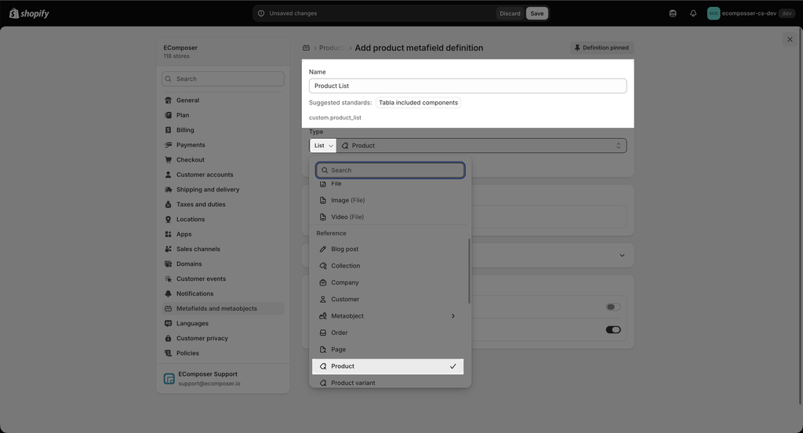Open the notifications bell icon

pyautogui.click(x=693, y=13)
